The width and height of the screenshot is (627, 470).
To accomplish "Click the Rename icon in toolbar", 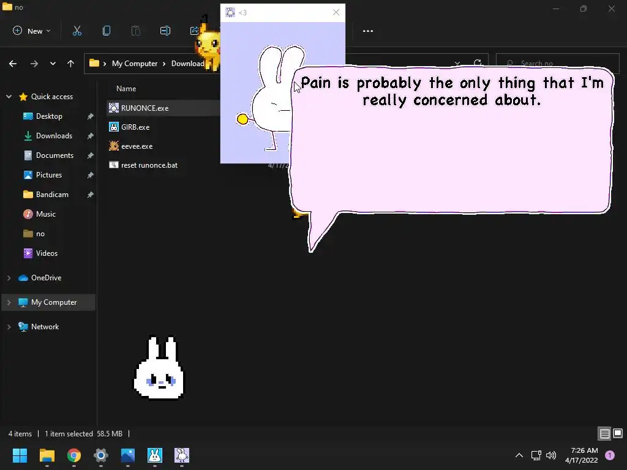I will [165, 31].
